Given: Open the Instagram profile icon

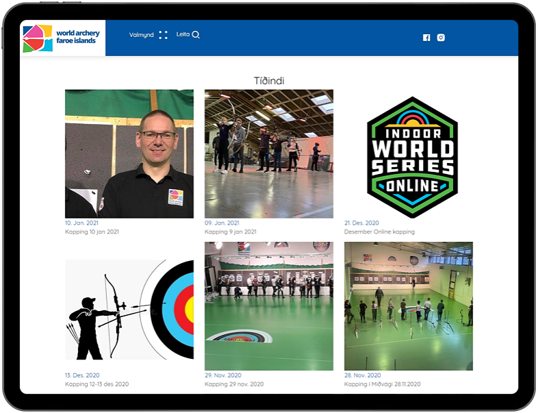Looking at the screenshot, I should click(441, 38).
